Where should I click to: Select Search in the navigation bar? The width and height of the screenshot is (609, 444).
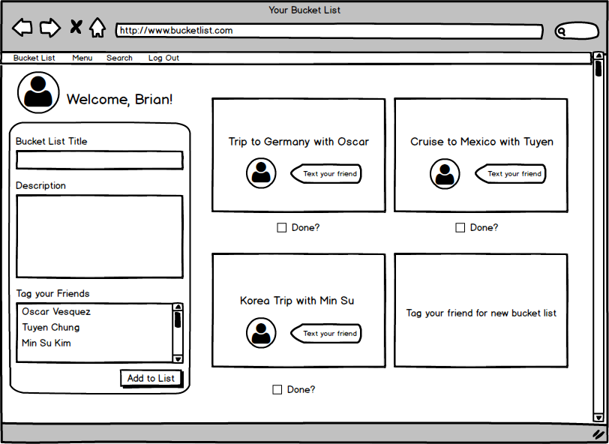(120, 58)
